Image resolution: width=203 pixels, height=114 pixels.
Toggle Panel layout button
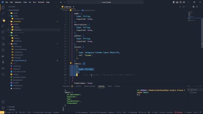pos(177,2)
